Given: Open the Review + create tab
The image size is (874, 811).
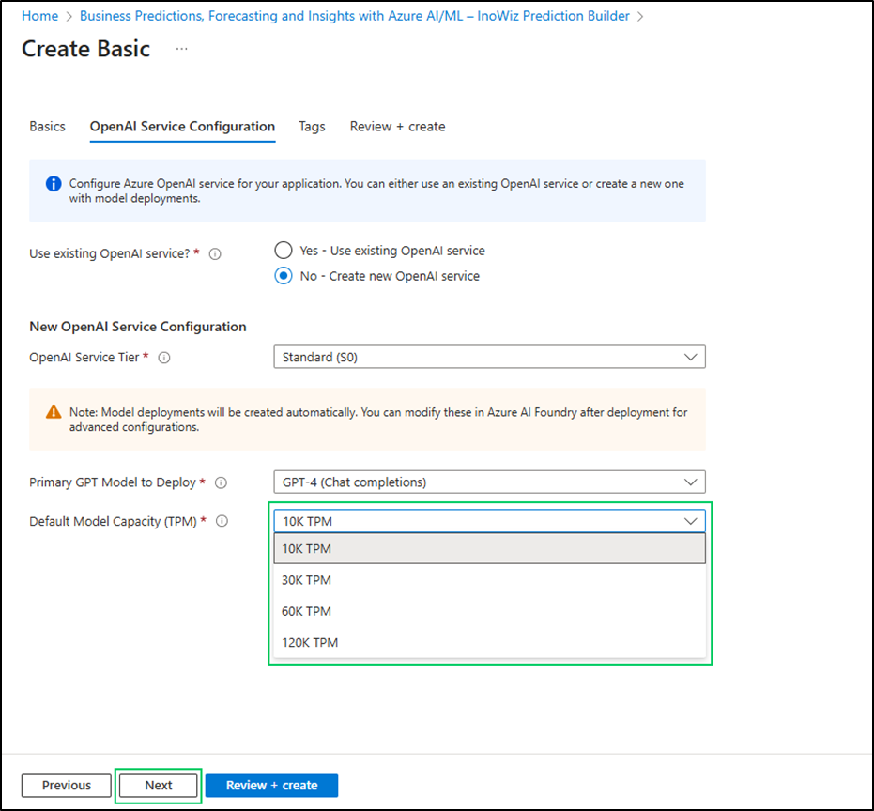Looking at the screenshot, I should pyautogui.click(x=397, y=127).
